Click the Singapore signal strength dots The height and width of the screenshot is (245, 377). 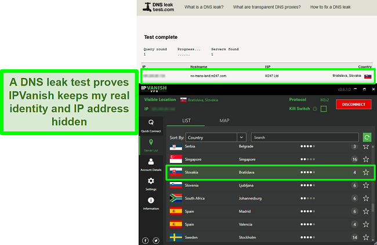pyautogui.click(x=307, y=159)
